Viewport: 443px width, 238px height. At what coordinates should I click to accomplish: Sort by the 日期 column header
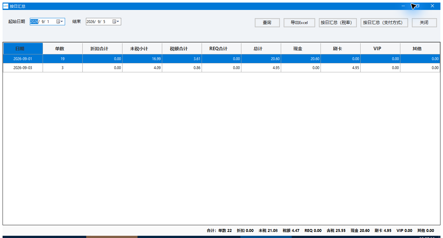(23, 49)
